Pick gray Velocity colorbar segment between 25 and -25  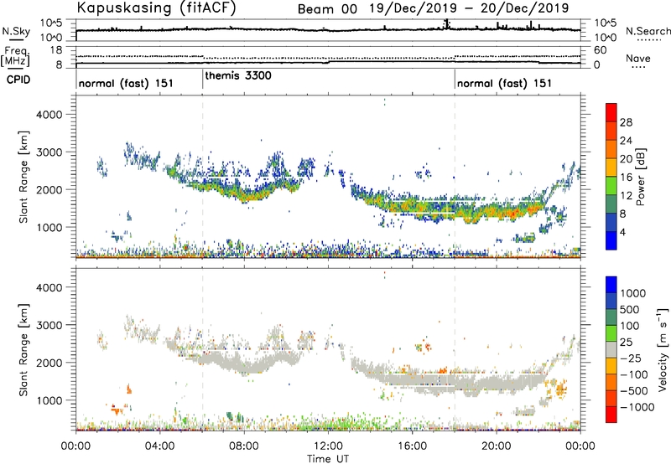click(x=611, y=349)
